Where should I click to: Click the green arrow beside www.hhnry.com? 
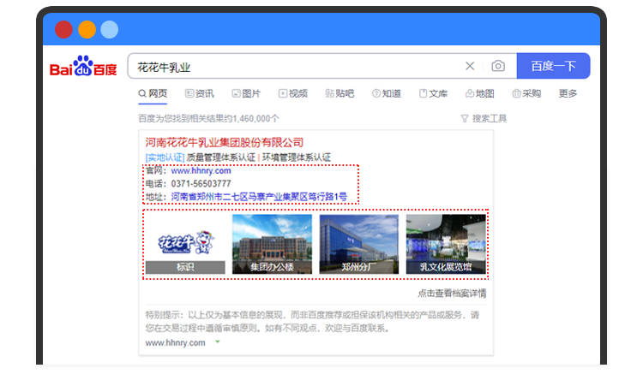tap(218, 341)
